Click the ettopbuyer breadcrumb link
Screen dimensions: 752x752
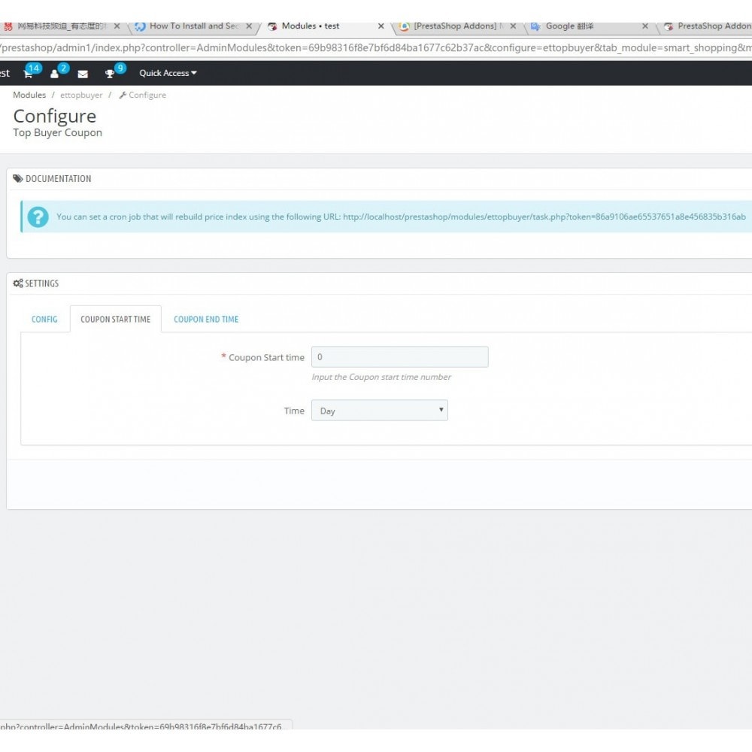click(81, 95)
